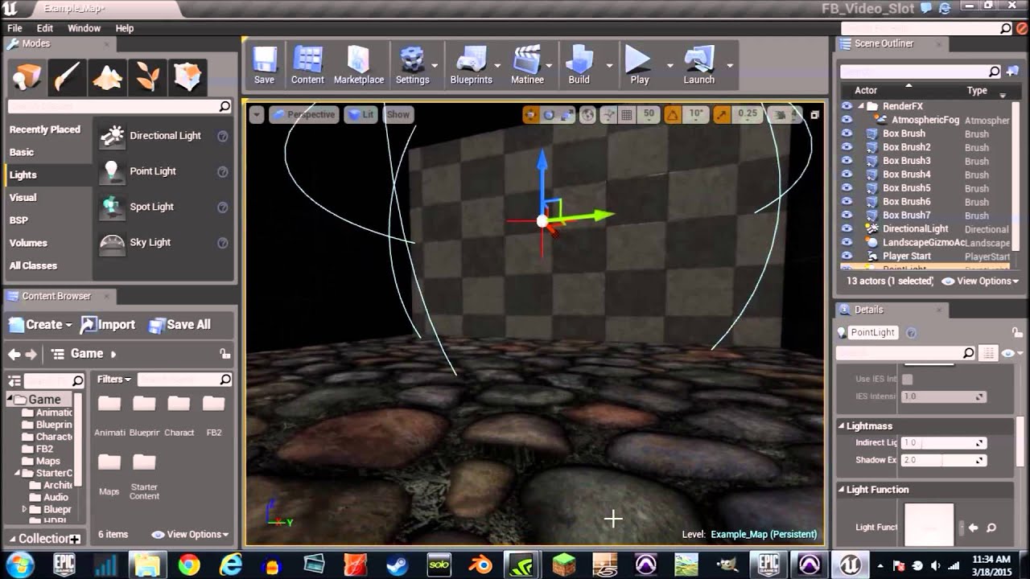The image size is (1030, 579).
Task: Select the Volumes category
Action: 28,243
